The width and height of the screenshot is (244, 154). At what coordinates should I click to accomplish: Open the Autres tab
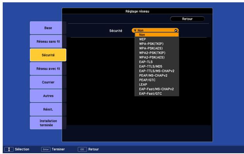48,96
